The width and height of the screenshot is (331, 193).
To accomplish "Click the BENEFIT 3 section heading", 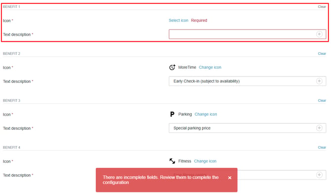I will (x=12, y=100).
